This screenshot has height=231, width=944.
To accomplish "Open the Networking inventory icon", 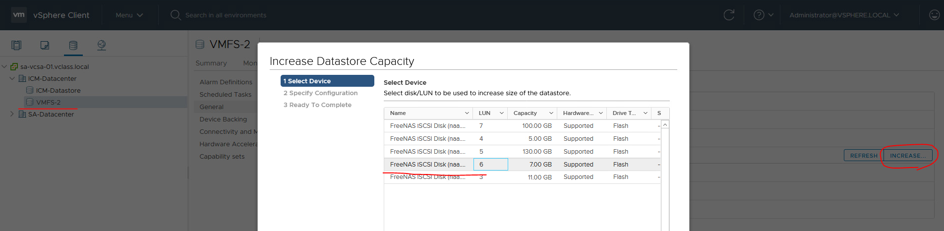I will (102, 46).
